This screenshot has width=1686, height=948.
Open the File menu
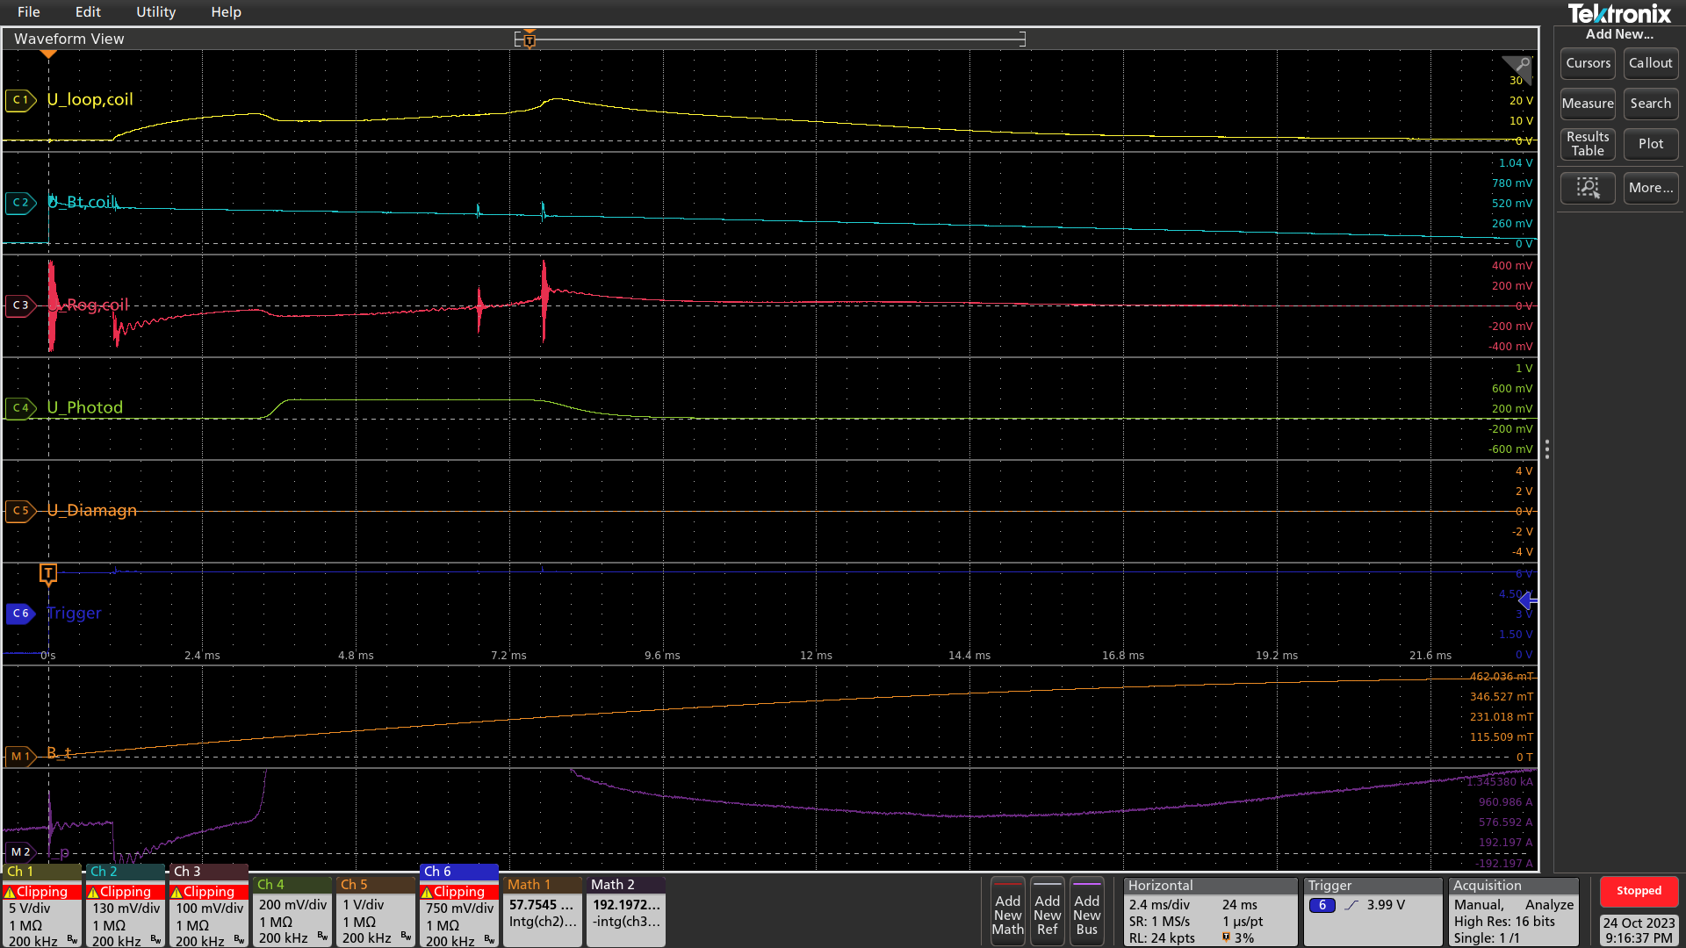pyautogui.click(x=28, y=12)
